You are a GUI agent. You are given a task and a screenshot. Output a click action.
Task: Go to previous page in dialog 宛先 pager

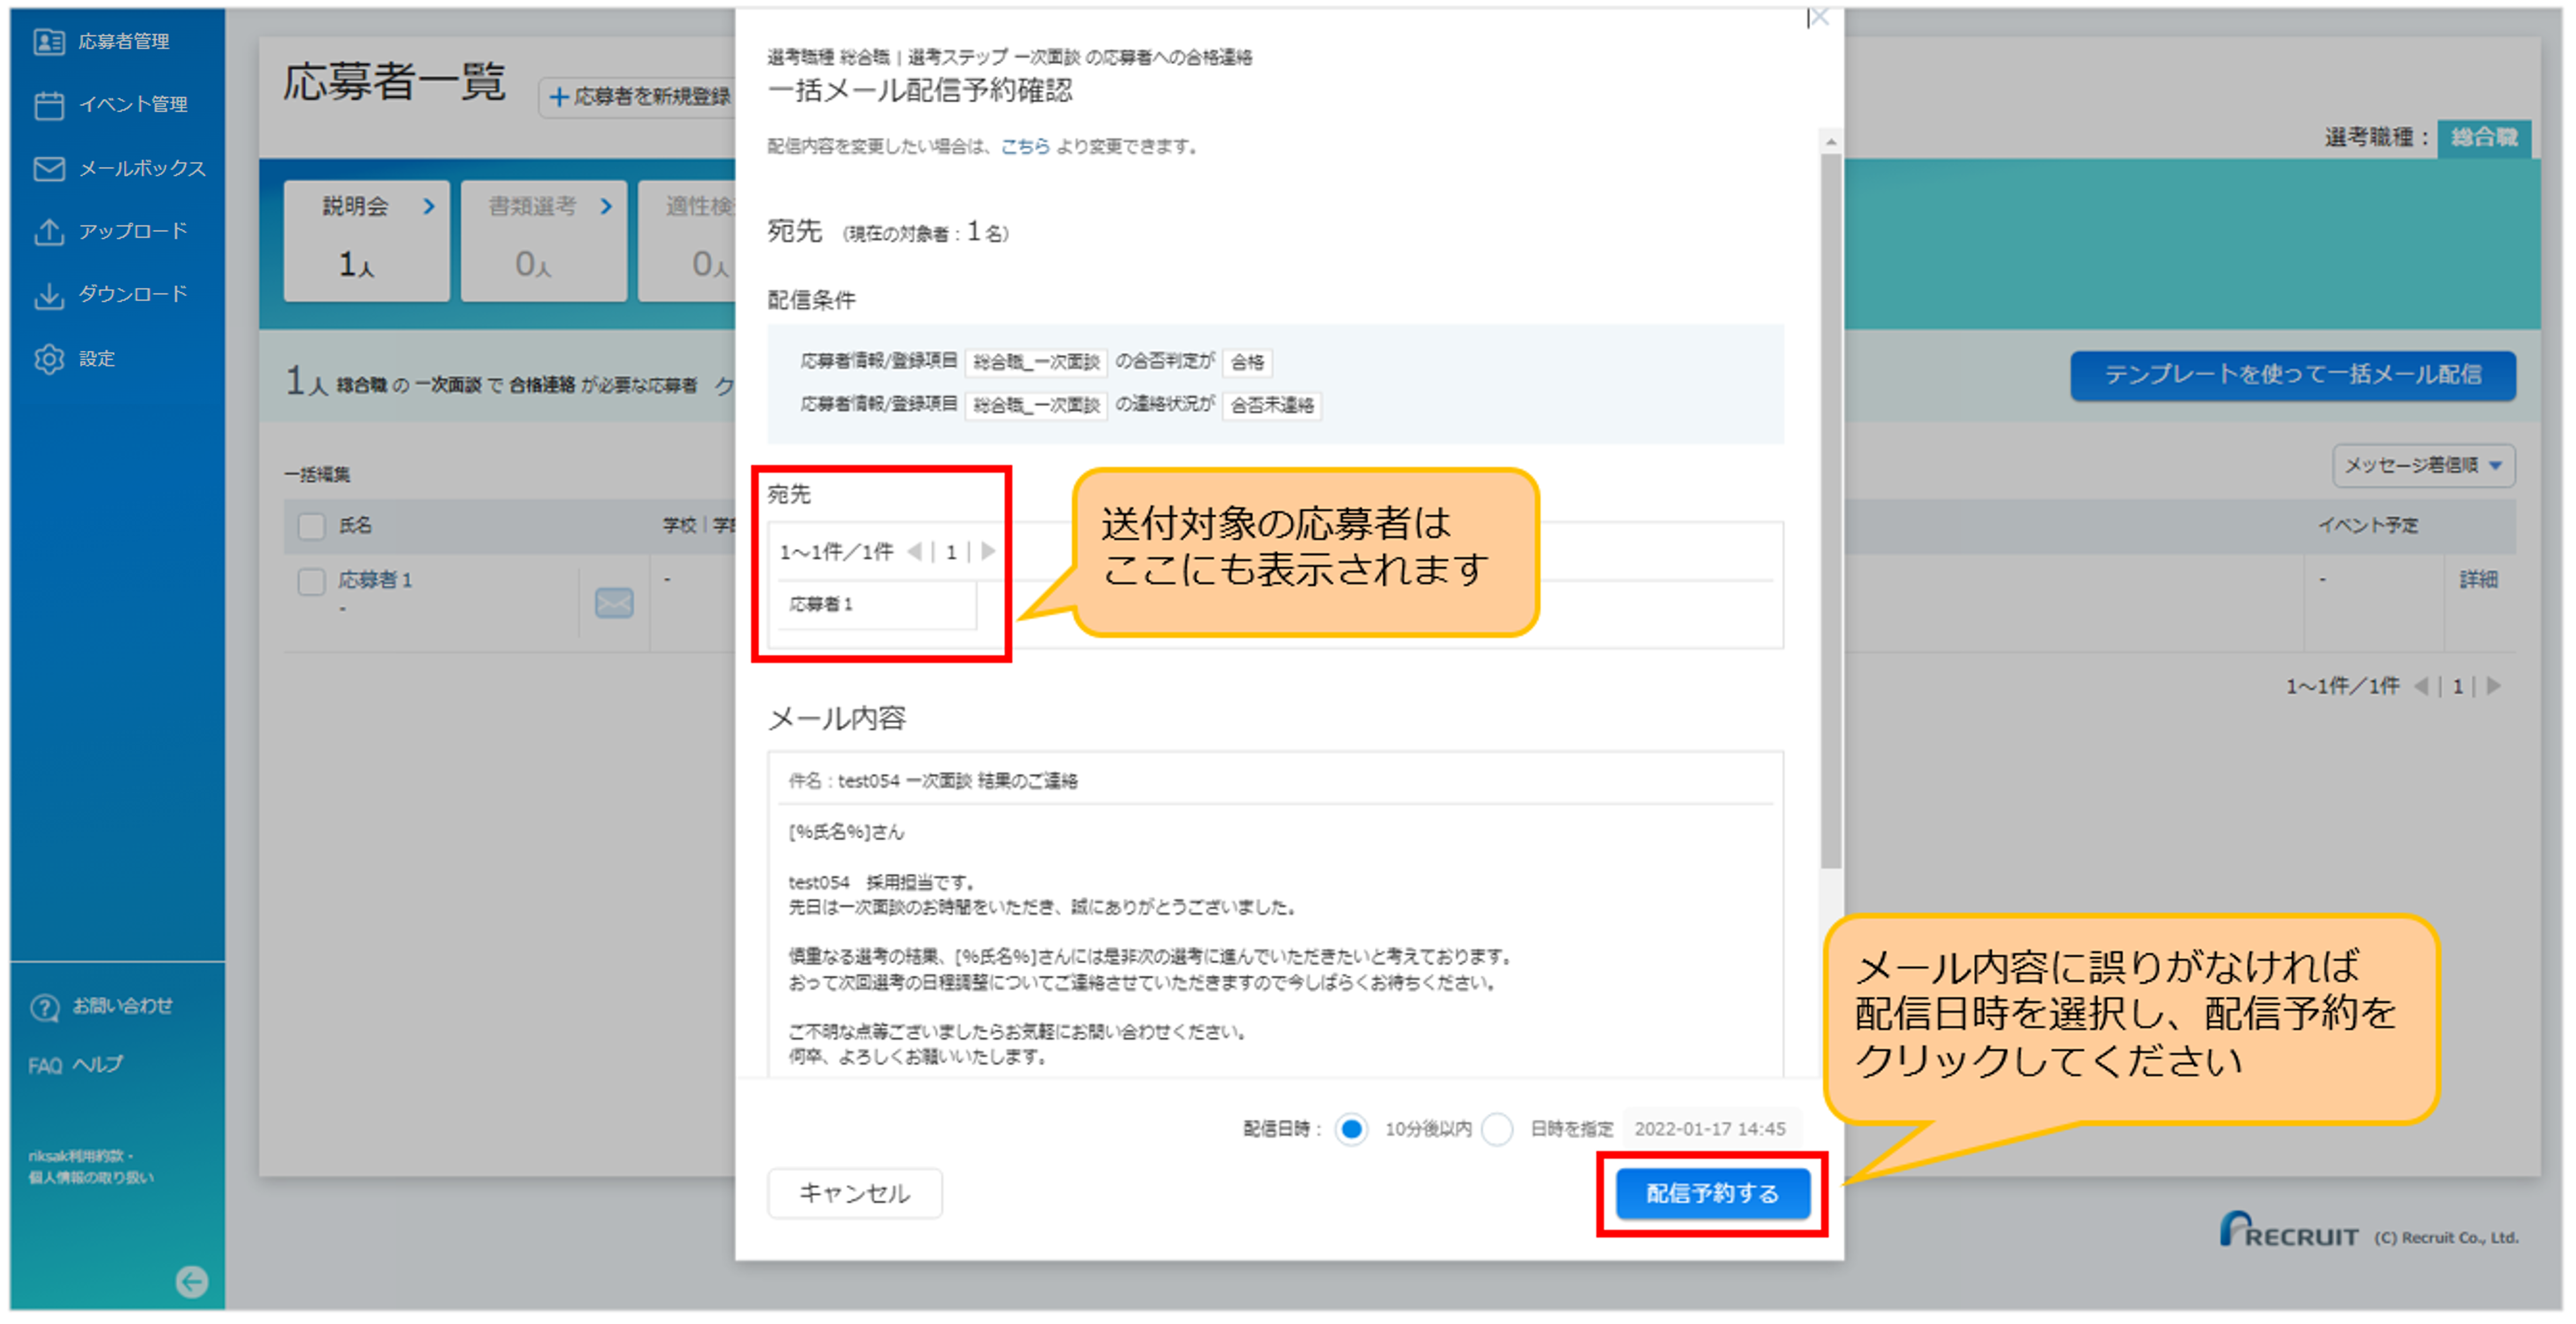point(914,552)
